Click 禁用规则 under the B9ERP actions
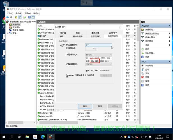173x140 pixels. [x=149, y=66]
